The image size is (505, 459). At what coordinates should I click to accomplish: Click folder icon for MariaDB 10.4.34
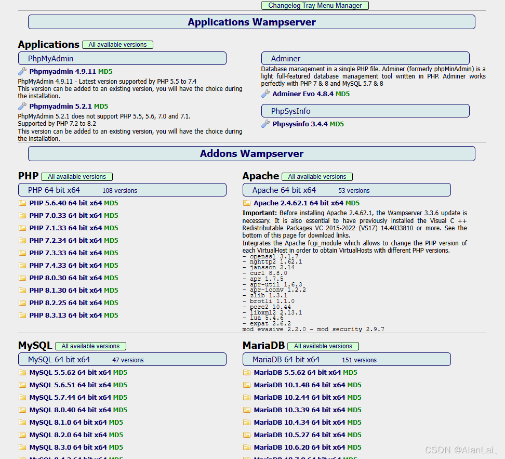[247, 422]
